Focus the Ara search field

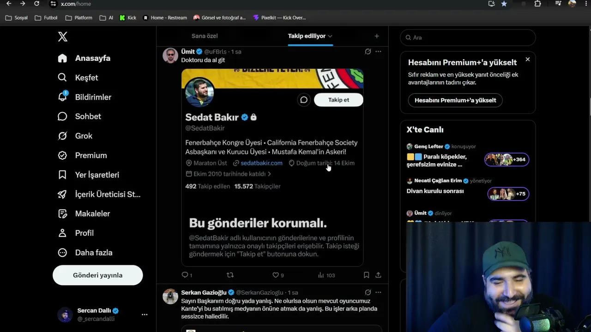pos(468,38)
